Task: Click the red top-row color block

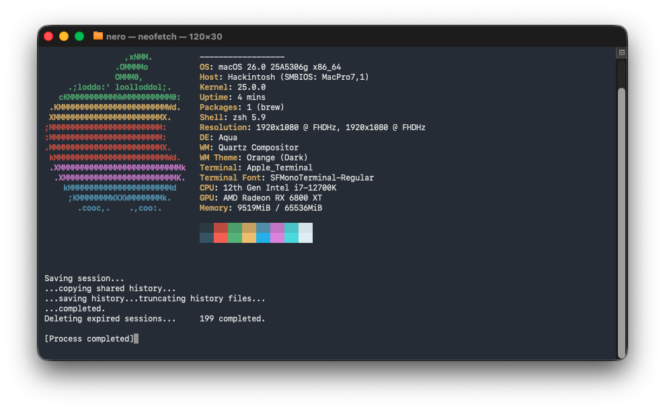Action: coord(221,227)
